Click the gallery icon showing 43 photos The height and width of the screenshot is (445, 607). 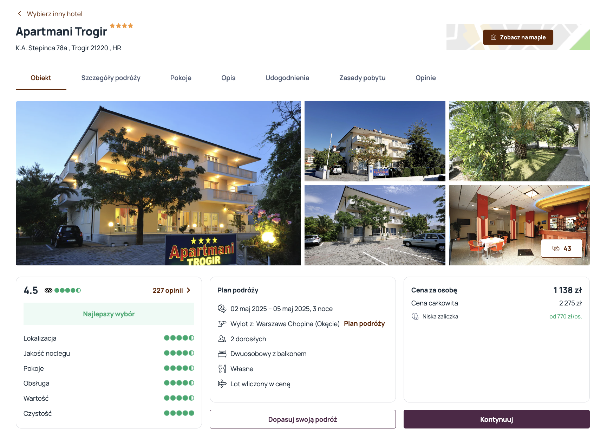(556, 249)
